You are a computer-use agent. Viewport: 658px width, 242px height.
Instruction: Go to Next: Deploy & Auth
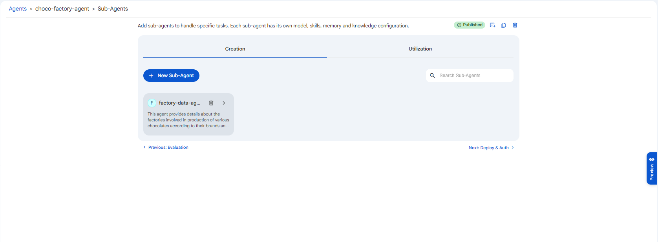coord(491,148)
